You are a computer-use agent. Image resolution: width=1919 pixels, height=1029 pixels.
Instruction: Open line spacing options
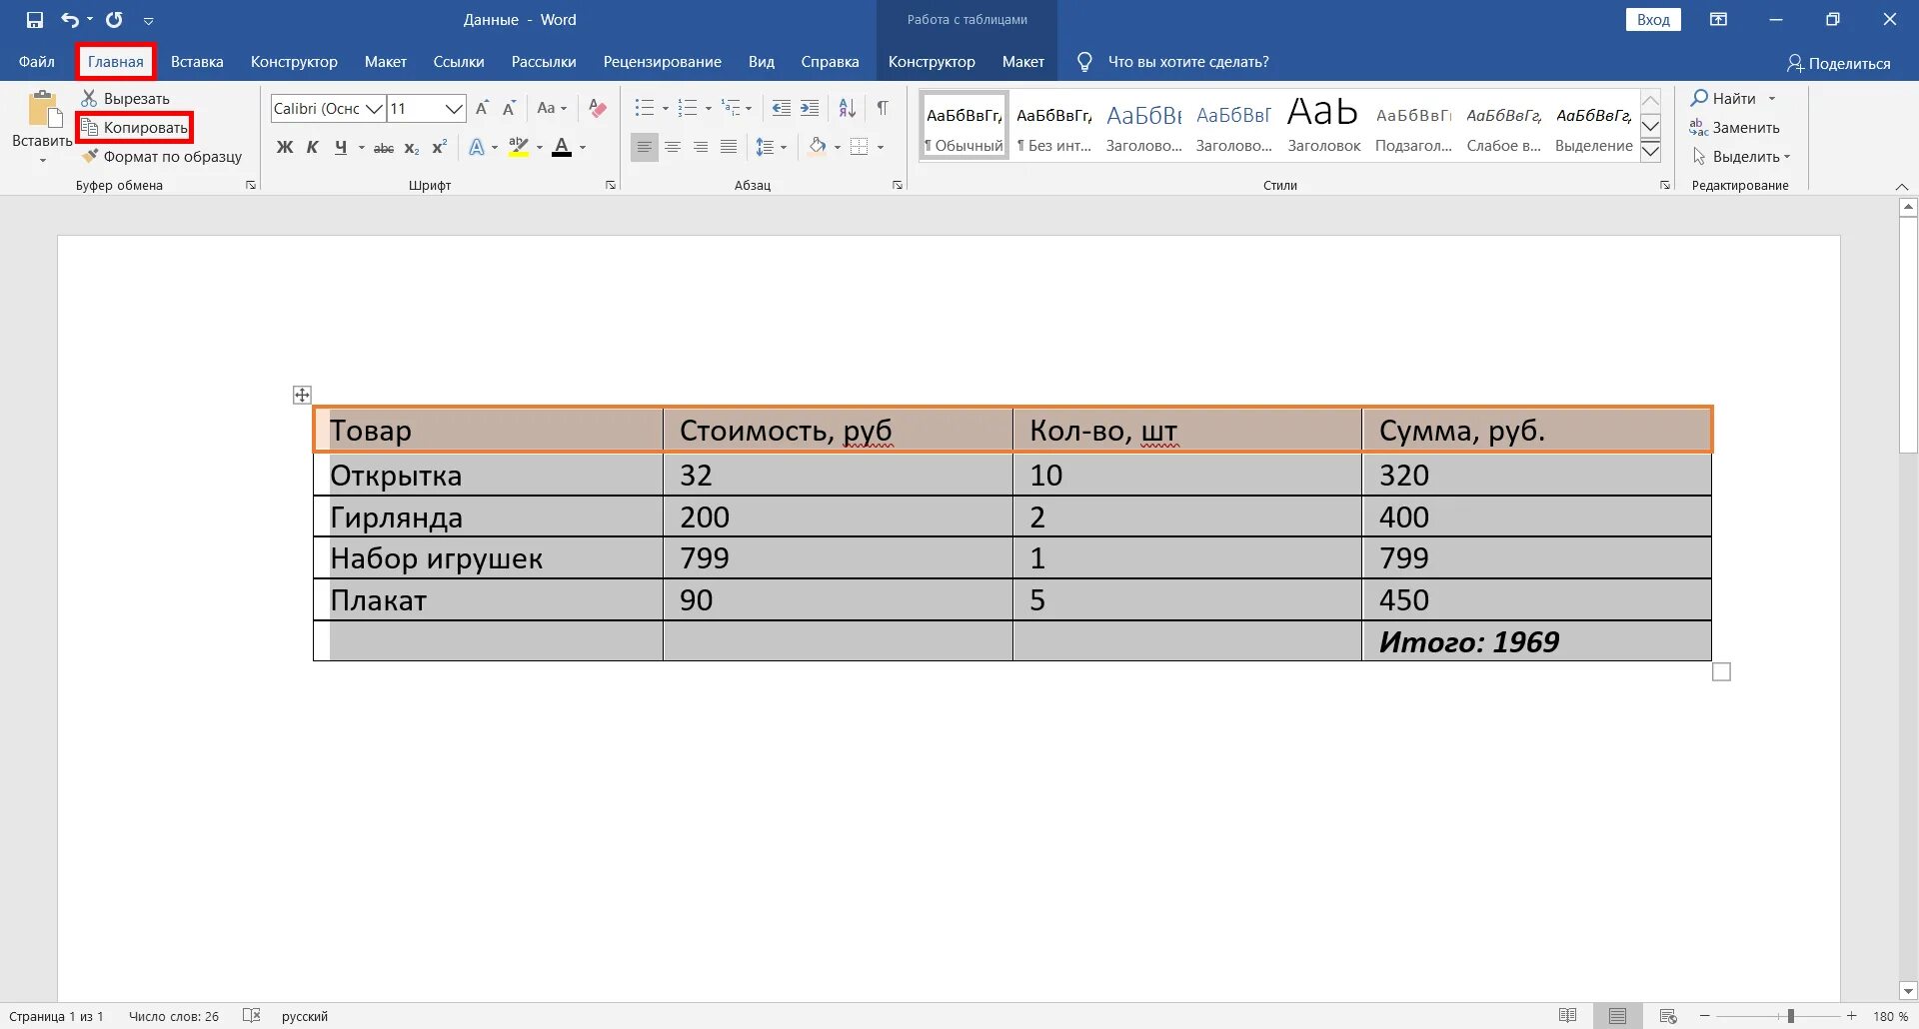(771, 147)
